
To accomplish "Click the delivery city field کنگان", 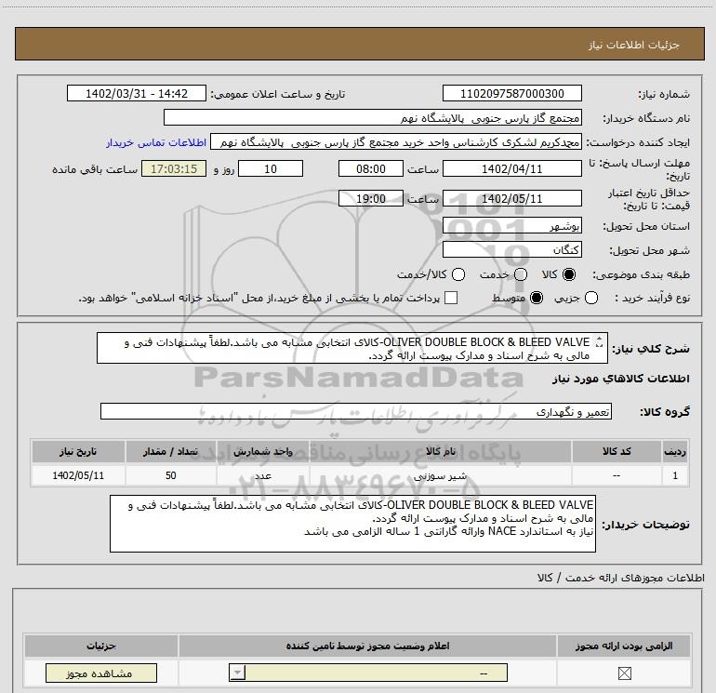I will point(511,249).
